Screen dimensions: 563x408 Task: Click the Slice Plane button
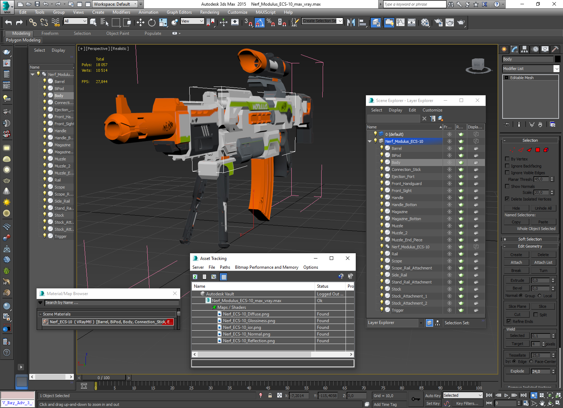517,306
